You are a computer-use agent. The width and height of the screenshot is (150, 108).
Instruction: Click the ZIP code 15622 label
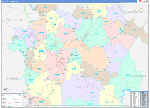tap(135, 31)
